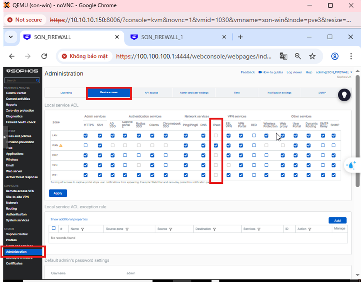Toggle SSH checkbox for the LAN zone
The image size is (361, 282).
100,136
